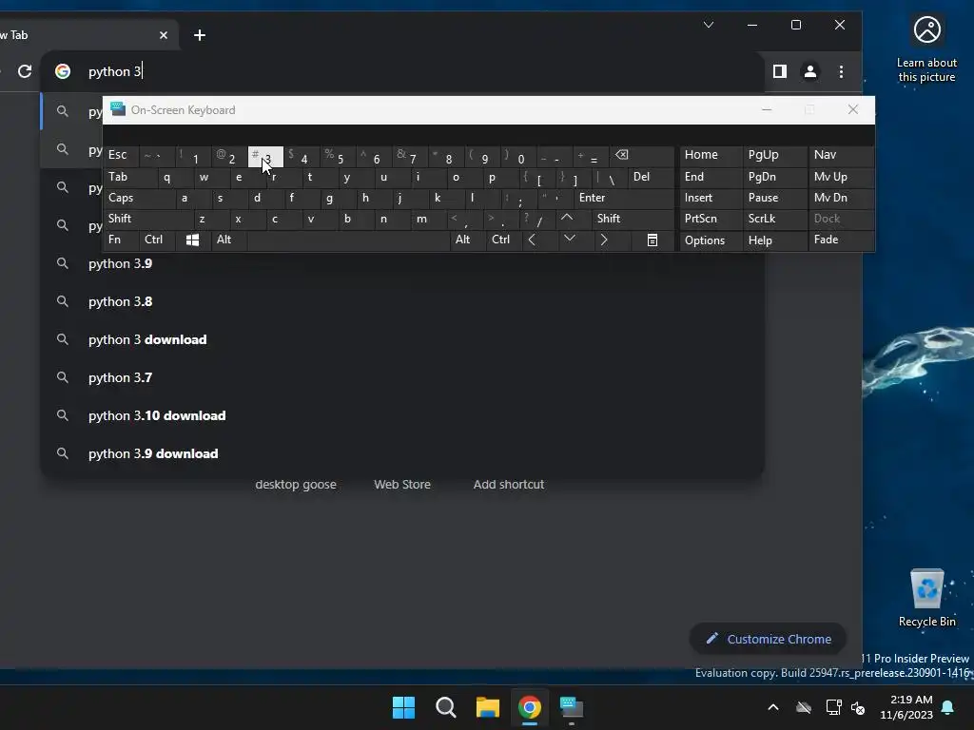Click into Chrome address bar text
The width and height of the screenshot is (974, 730).
pos(115,71)
